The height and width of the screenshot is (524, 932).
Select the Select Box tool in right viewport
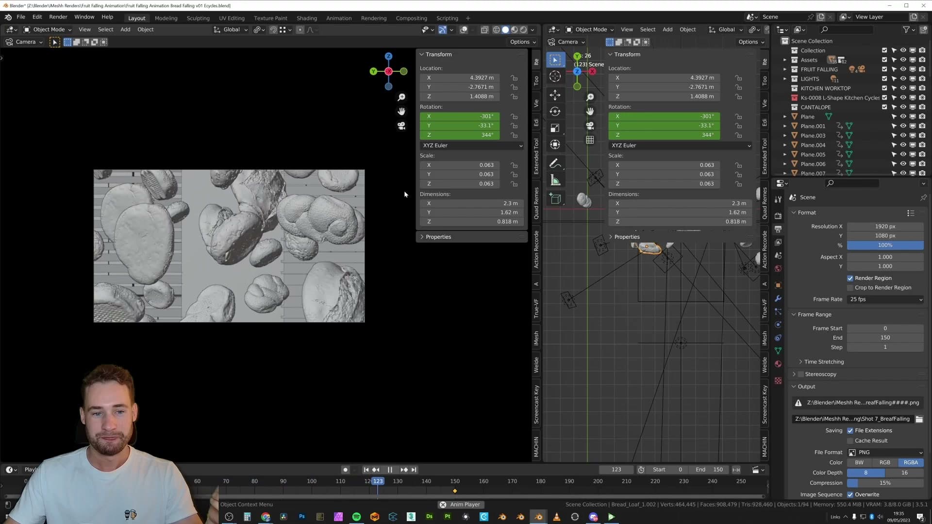(x=555, y=60)
